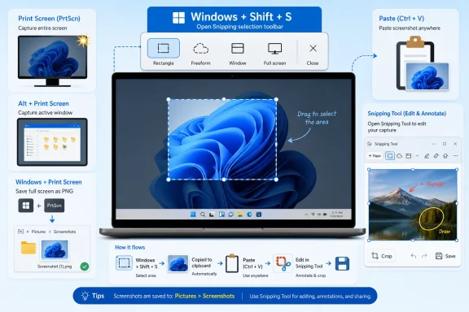The image size is (469, 312).
Task: Click the clock and date in taskbar
Action: click(x=336, y=214)
